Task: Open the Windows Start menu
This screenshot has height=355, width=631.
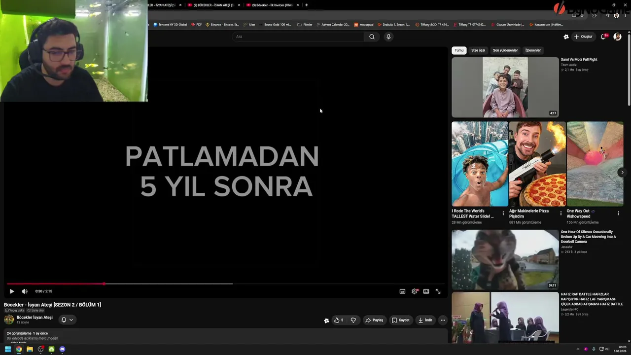Action: click(8, 349)
